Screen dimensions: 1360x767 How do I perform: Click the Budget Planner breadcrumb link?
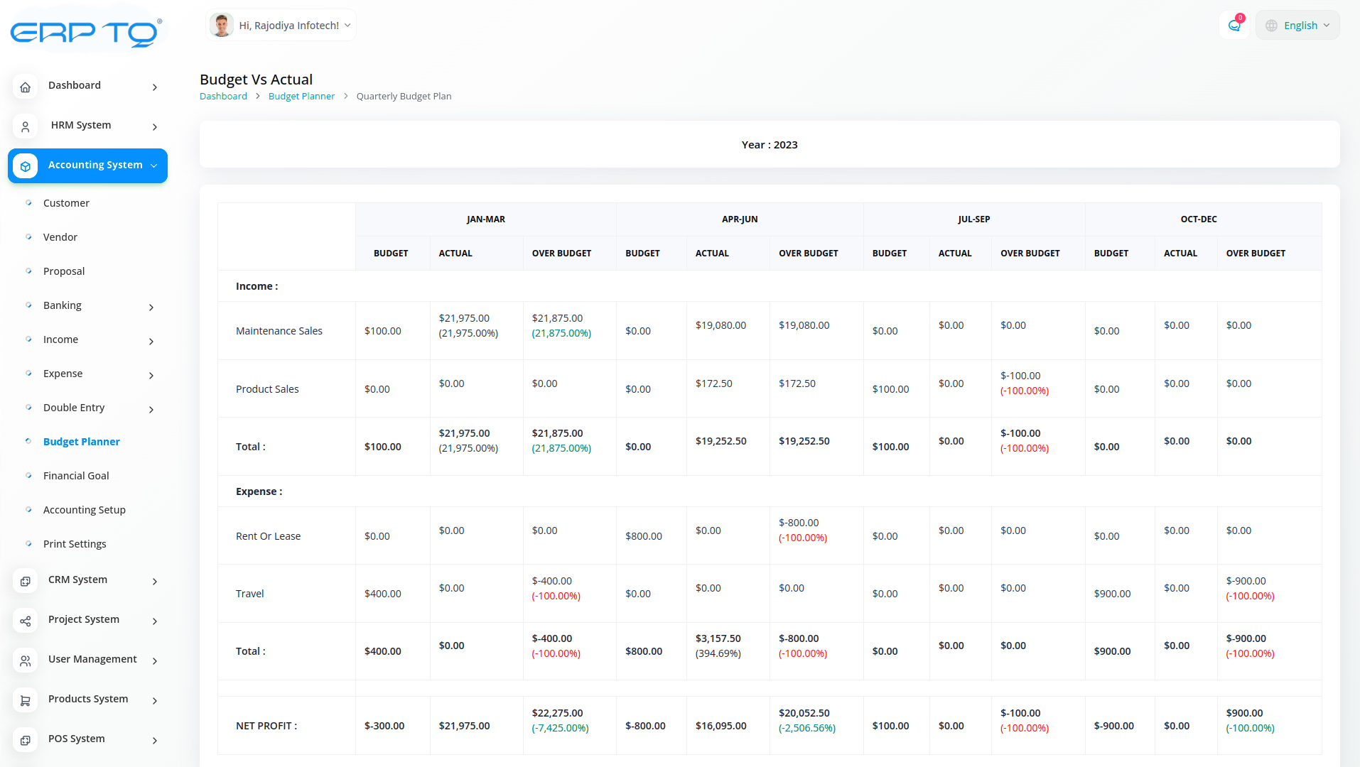(x=301, y=96)
